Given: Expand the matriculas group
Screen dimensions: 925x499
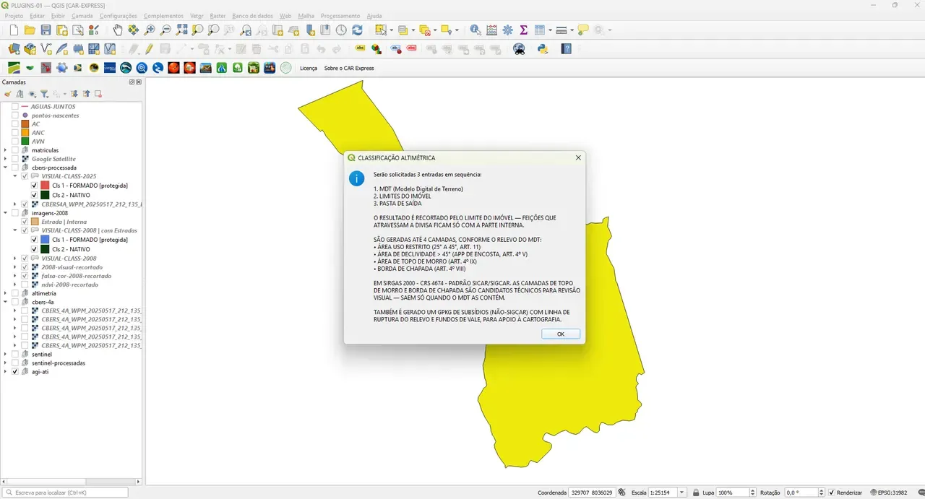Looking at the screenshot, I should click(x=6, y=150).
